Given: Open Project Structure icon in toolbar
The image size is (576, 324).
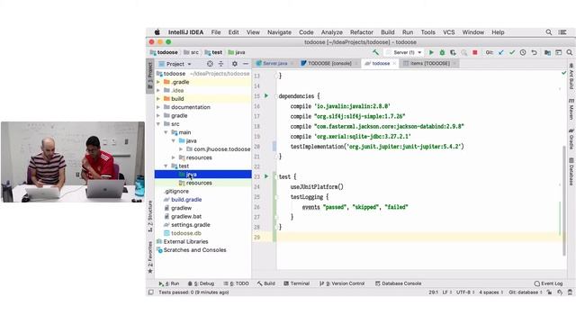Looking at the screenshot, I should click(547, 52).
